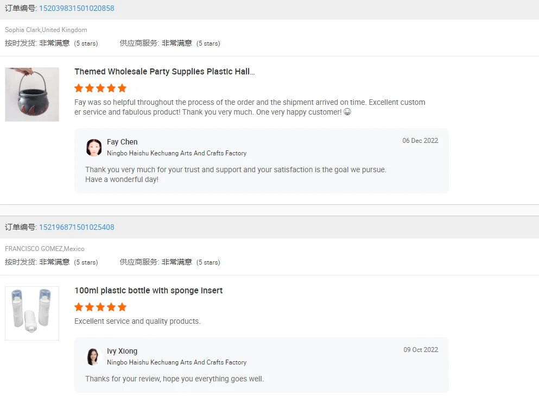Click the 09 Oct 2022 reply date

click(421, 350)
